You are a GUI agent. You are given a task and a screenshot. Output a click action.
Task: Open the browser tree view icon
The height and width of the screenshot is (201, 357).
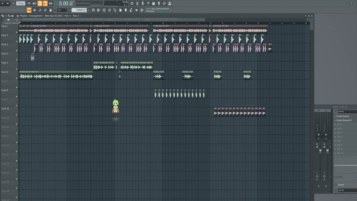coord(115,10)
